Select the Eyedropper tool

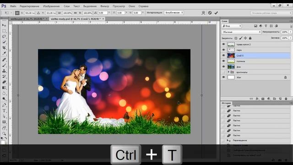click(4, 53)
